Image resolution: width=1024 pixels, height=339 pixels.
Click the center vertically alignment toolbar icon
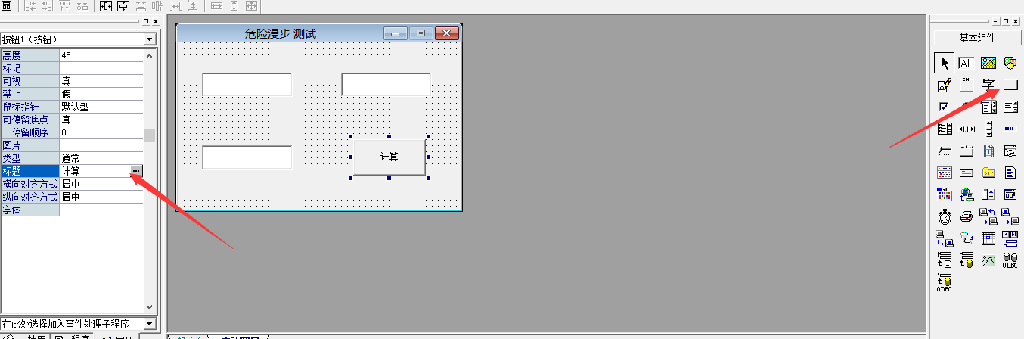pyautogui.click(x=123, y=6)
